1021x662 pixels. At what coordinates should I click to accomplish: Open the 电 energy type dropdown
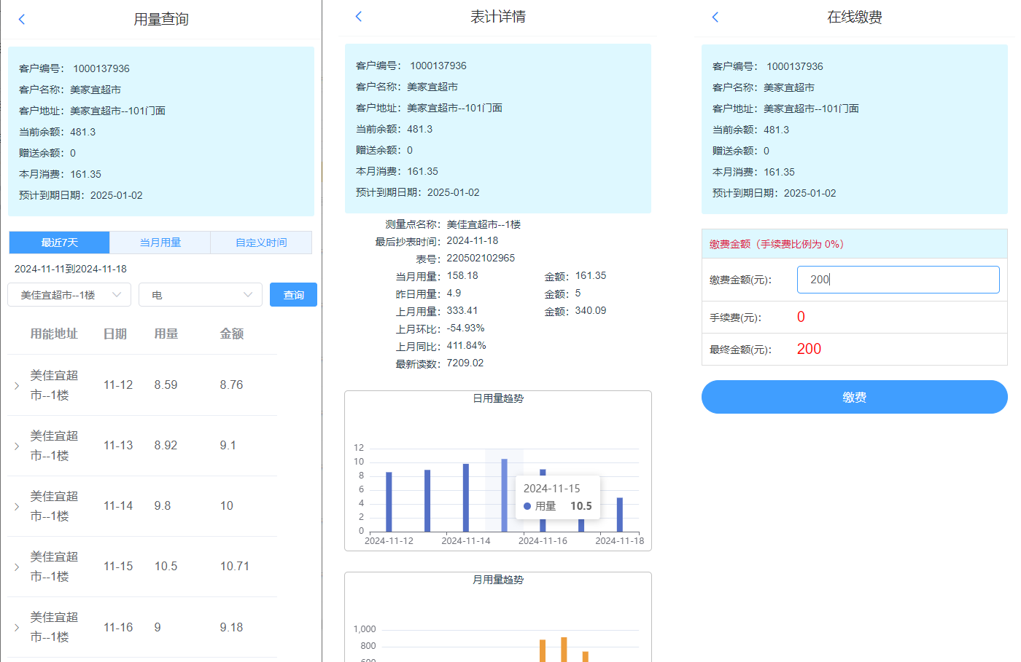(x=200, y=295)
